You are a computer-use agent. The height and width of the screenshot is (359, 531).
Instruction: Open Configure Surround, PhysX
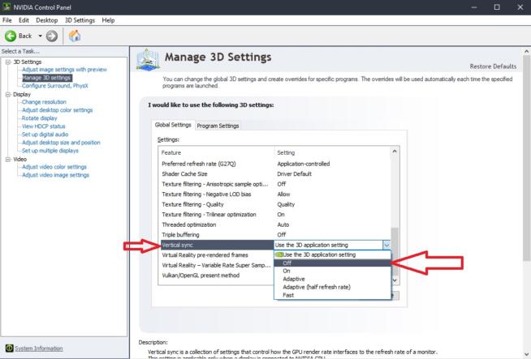pos(55,86)
